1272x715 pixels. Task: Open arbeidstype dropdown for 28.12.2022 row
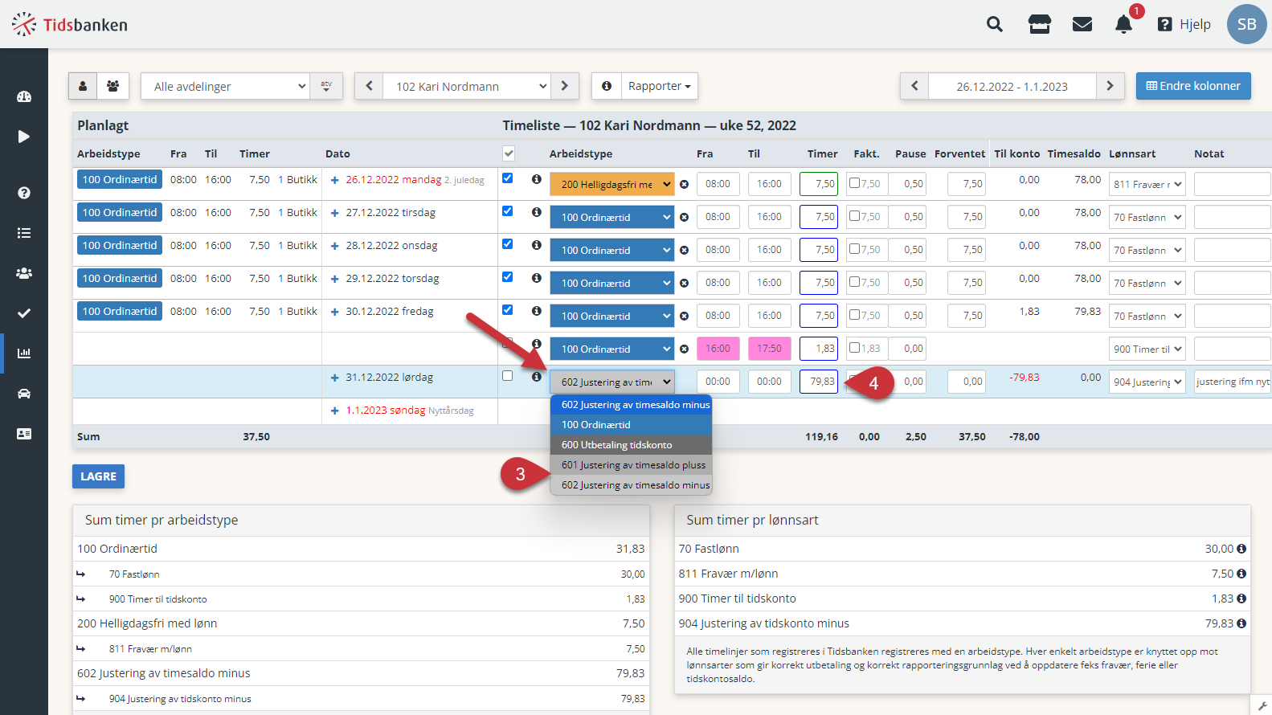click(612, 250)
